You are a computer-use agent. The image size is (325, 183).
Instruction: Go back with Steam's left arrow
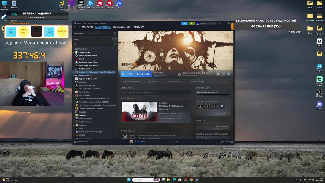(75, 27)
